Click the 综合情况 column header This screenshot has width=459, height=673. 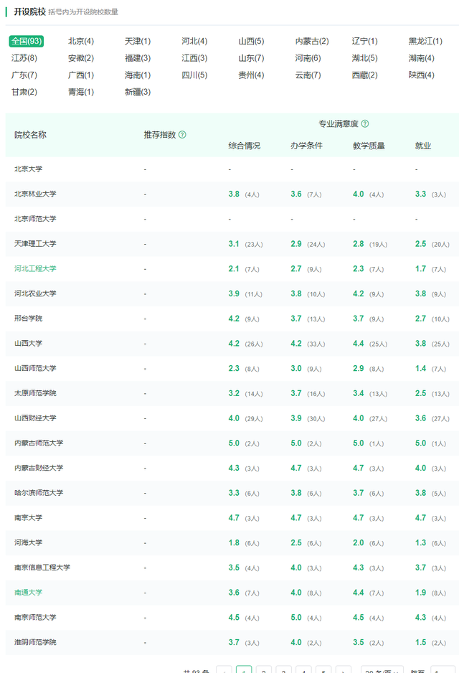(x=244, y=146)
